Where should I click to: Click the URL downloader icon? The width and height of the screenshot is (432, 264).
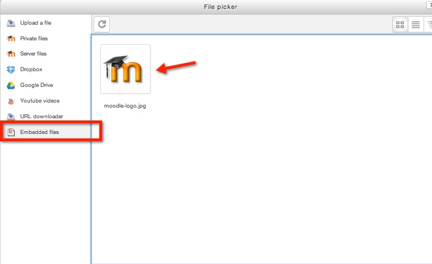click(11, 117)
